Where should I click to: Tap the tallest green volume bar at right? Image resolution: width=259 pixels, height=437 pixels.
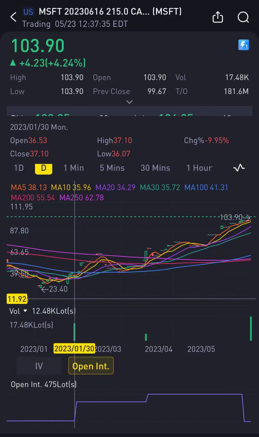[251, 329]
